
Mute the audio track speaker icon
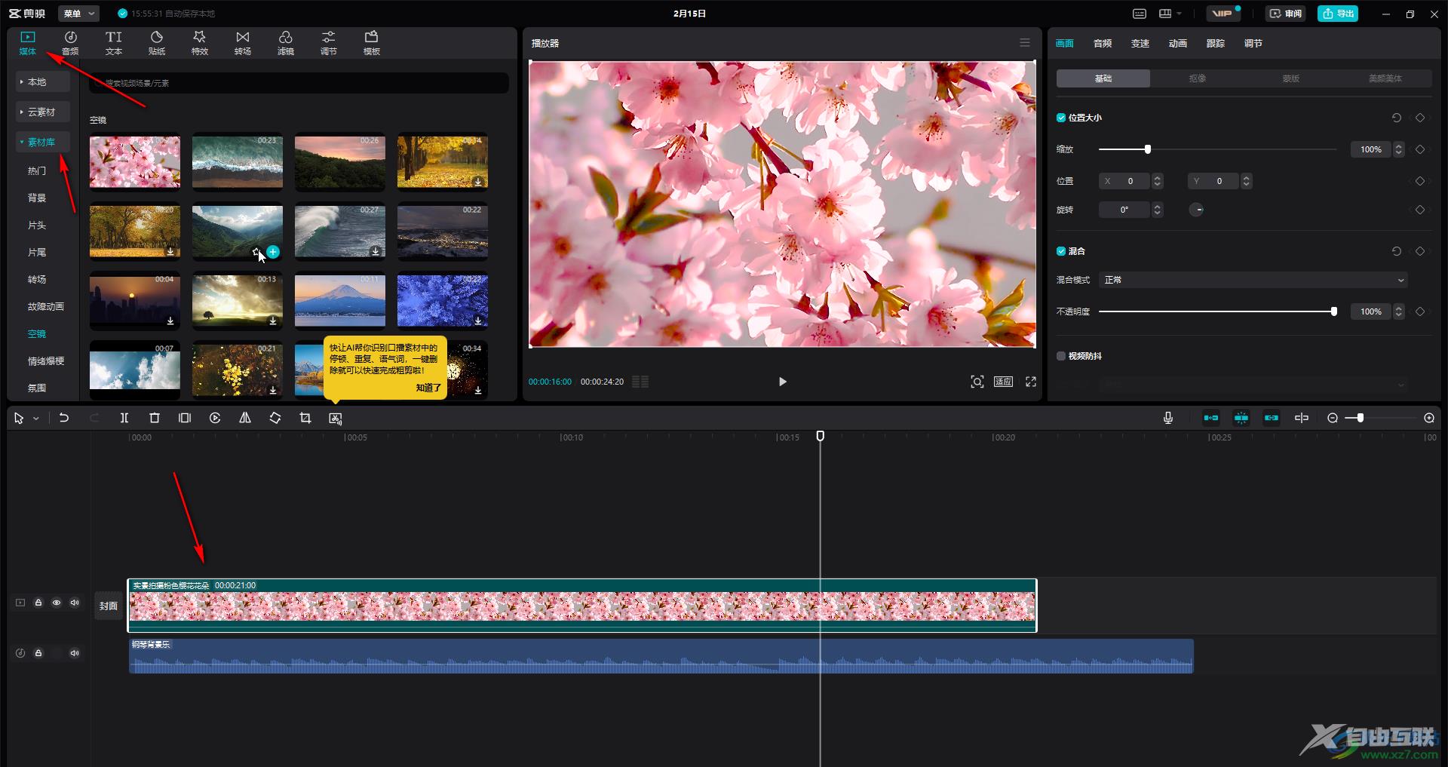(75, 653)
